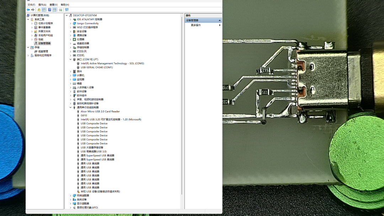The height and width of the screenshot is (216, 384).
Task: Select 磁盘管理 in the left tree
Action: click(x=43, y=52)
